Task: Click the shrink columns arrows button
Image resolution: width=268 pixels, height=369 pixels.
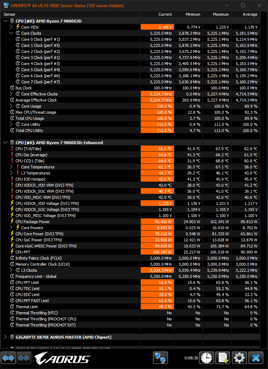Action: click(24, 358)
